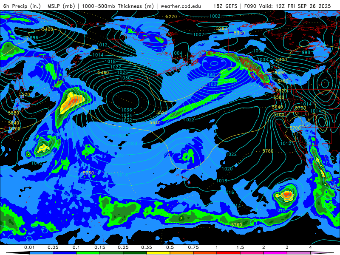Click the '0.75' legend label
Viewport: 340px width, 255px height.
(193, 247)
